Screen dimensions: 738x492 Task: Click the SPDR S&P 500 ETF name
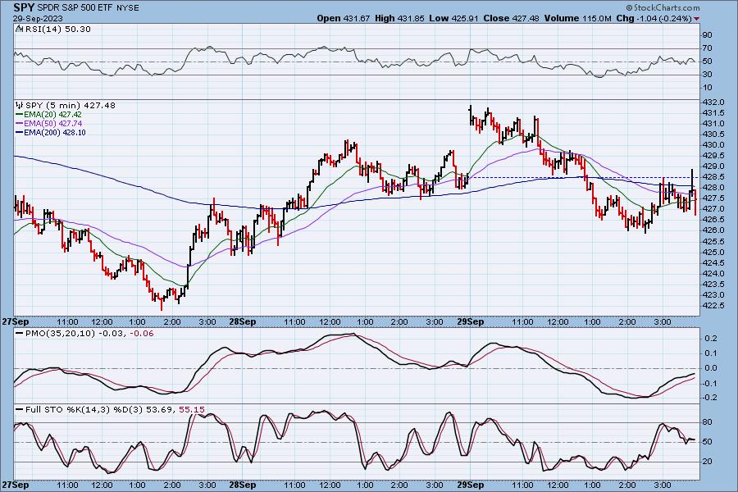[75, 8]
